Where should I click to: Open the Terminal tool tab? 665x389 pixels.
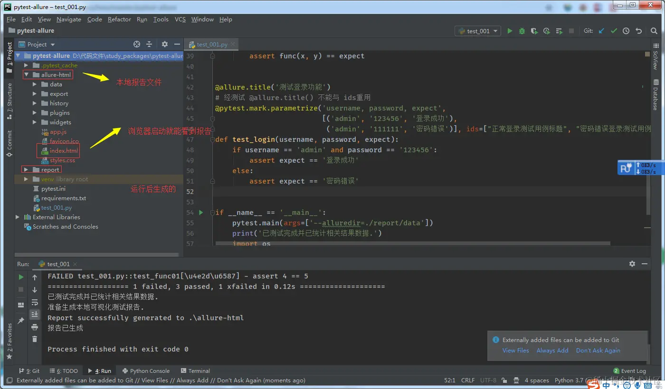195,370
